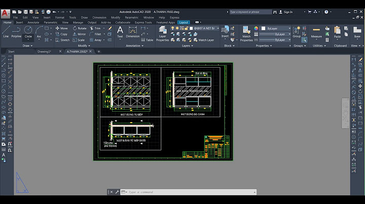Click the Paste clipboard tool

pyautogui.click(x=337, y=32)
